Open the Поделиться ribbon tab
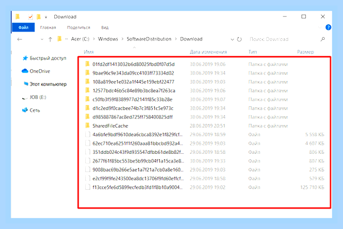This screenshot has width=343, height=229. (79, 28)
